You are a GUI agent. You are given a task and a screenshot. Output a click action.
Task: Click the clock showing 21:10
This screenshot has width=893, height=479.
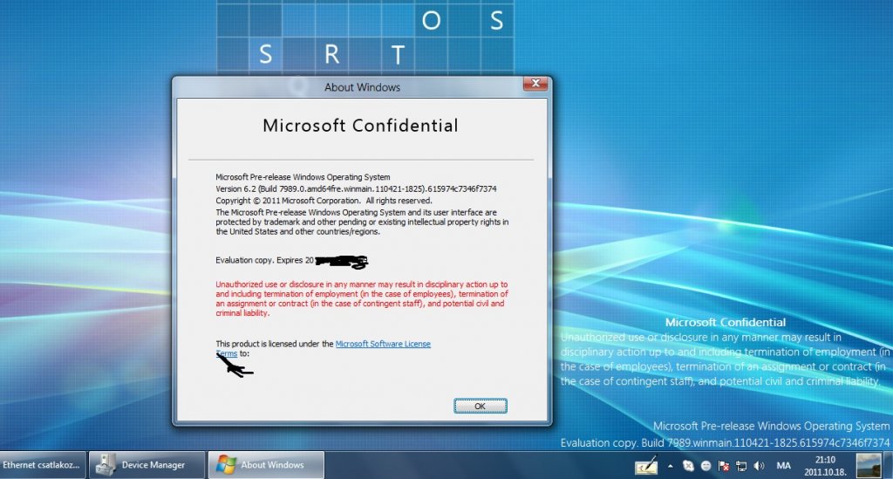click(825, 460)
